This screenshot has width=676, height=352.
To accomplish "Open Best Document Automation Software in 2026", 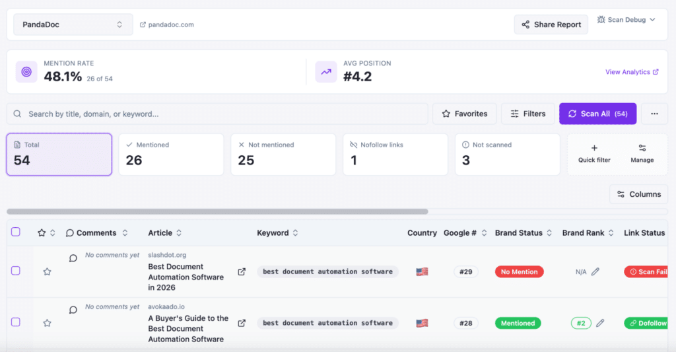I will [x=186, y=277].
